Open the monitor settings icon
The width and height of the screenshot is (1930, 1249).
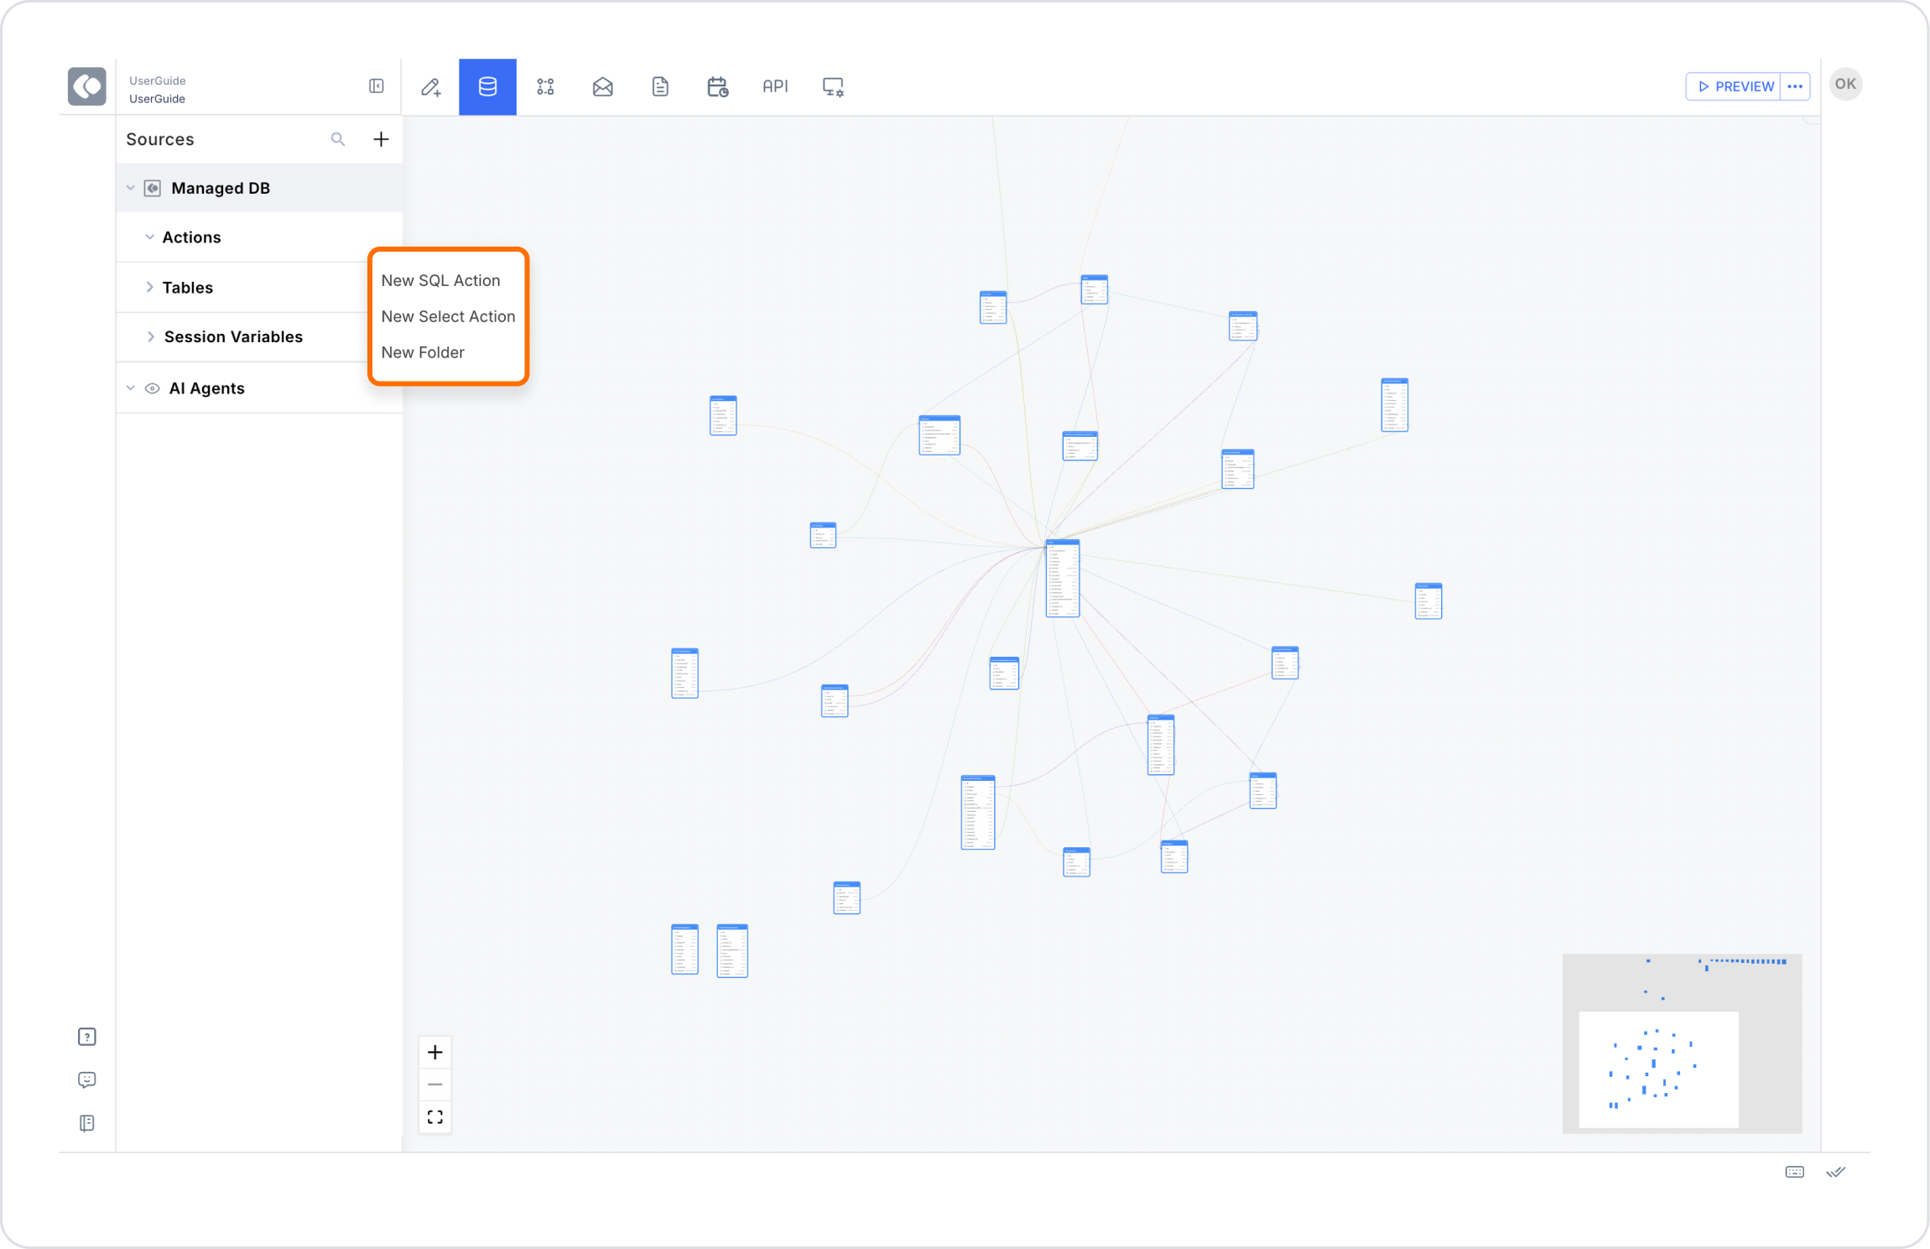coord(833,87)
